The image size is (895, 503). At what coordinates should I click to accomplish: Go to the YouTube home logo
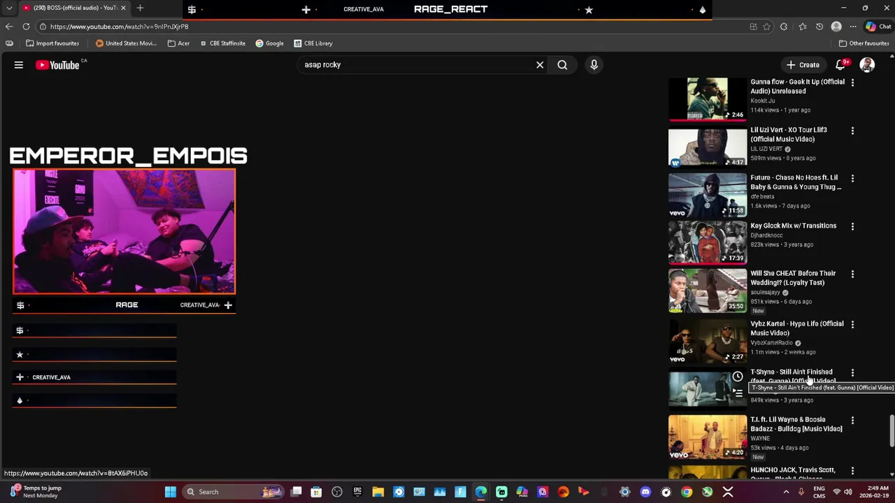point(58,65)
